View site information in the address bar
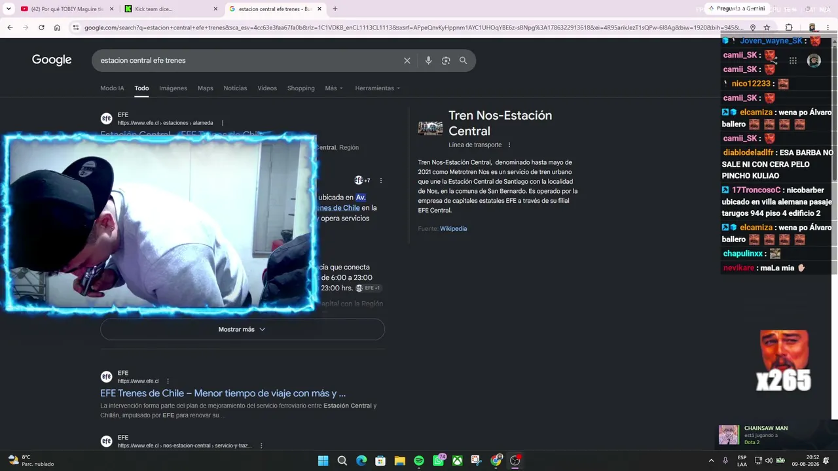 (76, 27)
